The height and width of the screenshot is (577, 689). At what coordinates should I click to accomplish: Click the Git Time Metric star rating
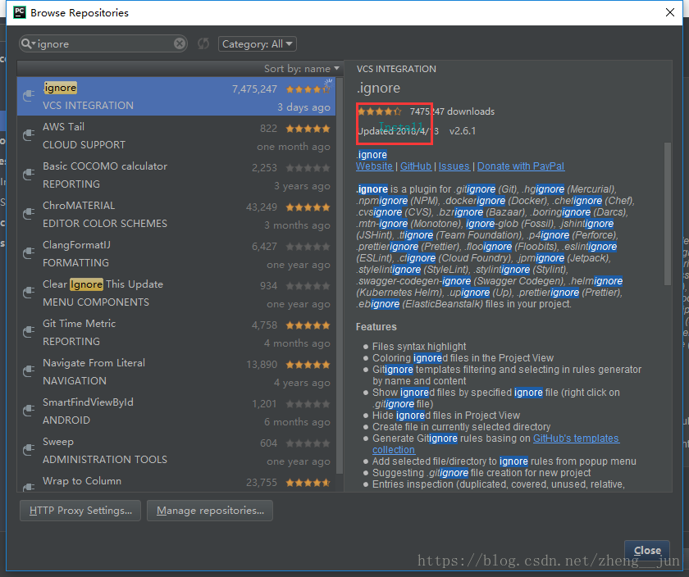308,325
